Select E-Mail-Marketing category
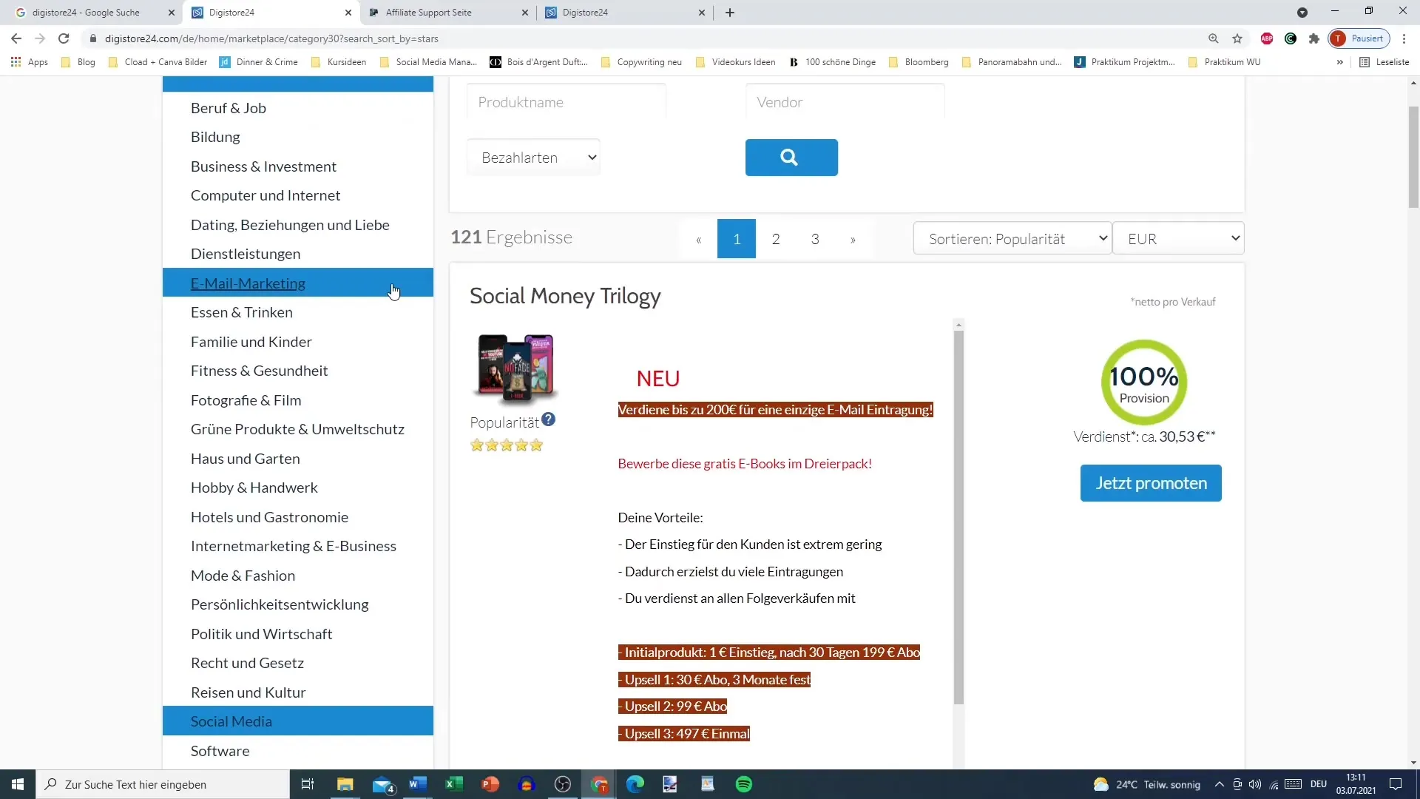 [x=298, y=283]
